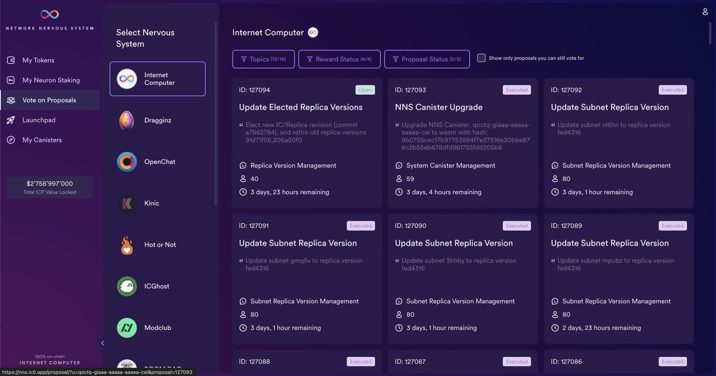Open proposal Update Elected Replica Versions

pyautogui.click(x=301, y=107)
